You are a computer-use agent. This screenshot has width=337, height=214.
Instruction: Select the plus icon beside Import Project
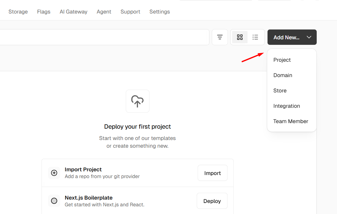tap(54, 173)
